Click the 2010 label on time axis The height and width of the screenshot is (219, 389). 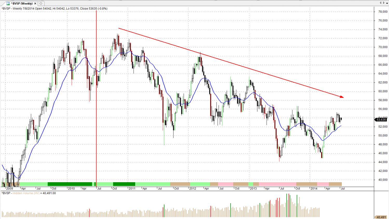tap(71, 188)
